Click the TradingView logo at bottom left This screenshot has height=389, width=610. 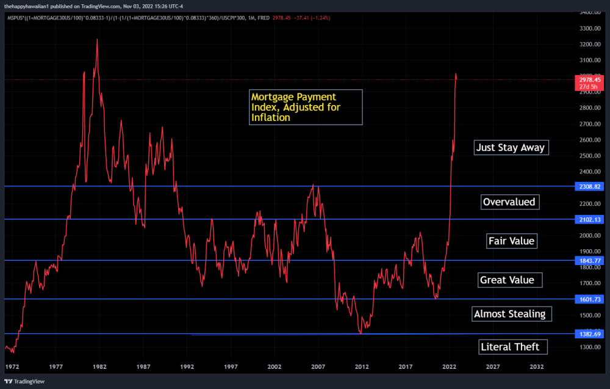[24, 381]
